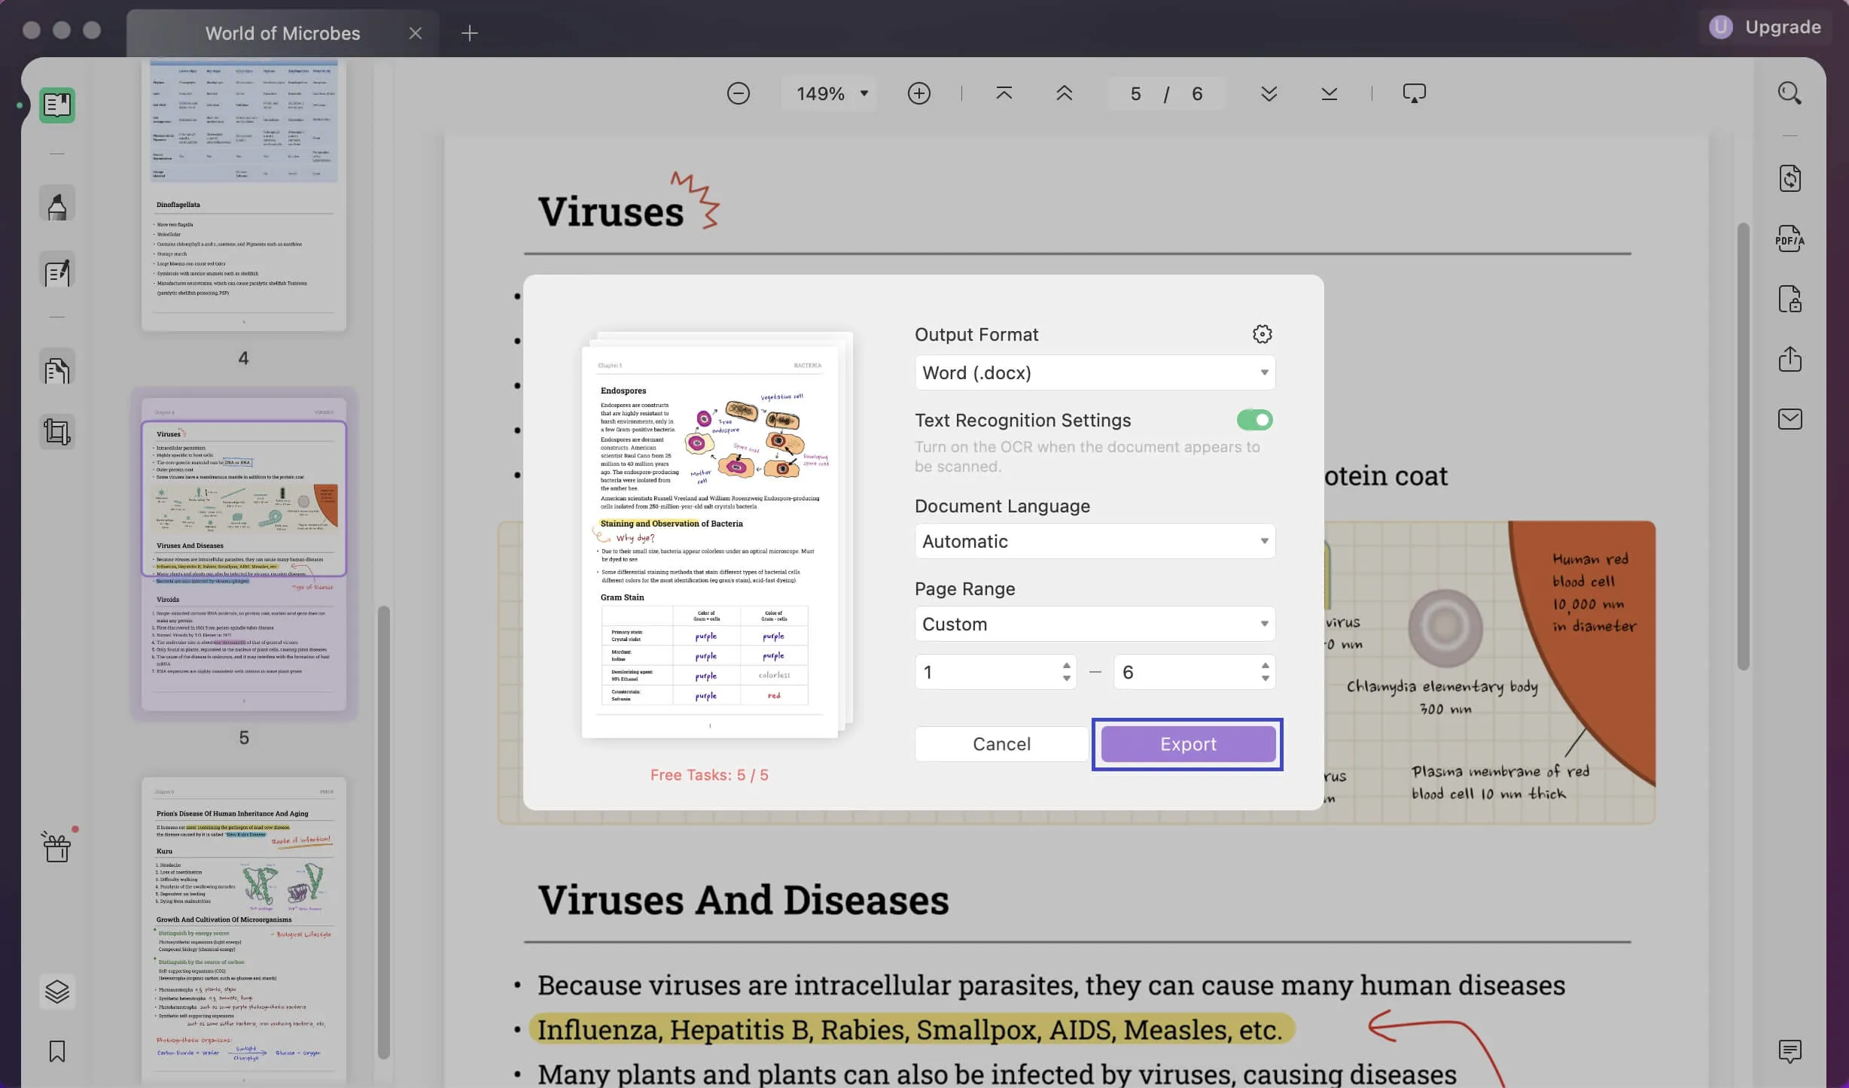Click the bookmark panel icon
1849x1088 pixels.
tap(57, 1052)
